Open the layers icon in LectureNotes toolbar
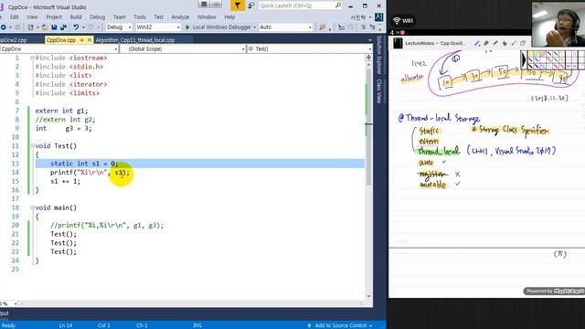 [523, 43]
